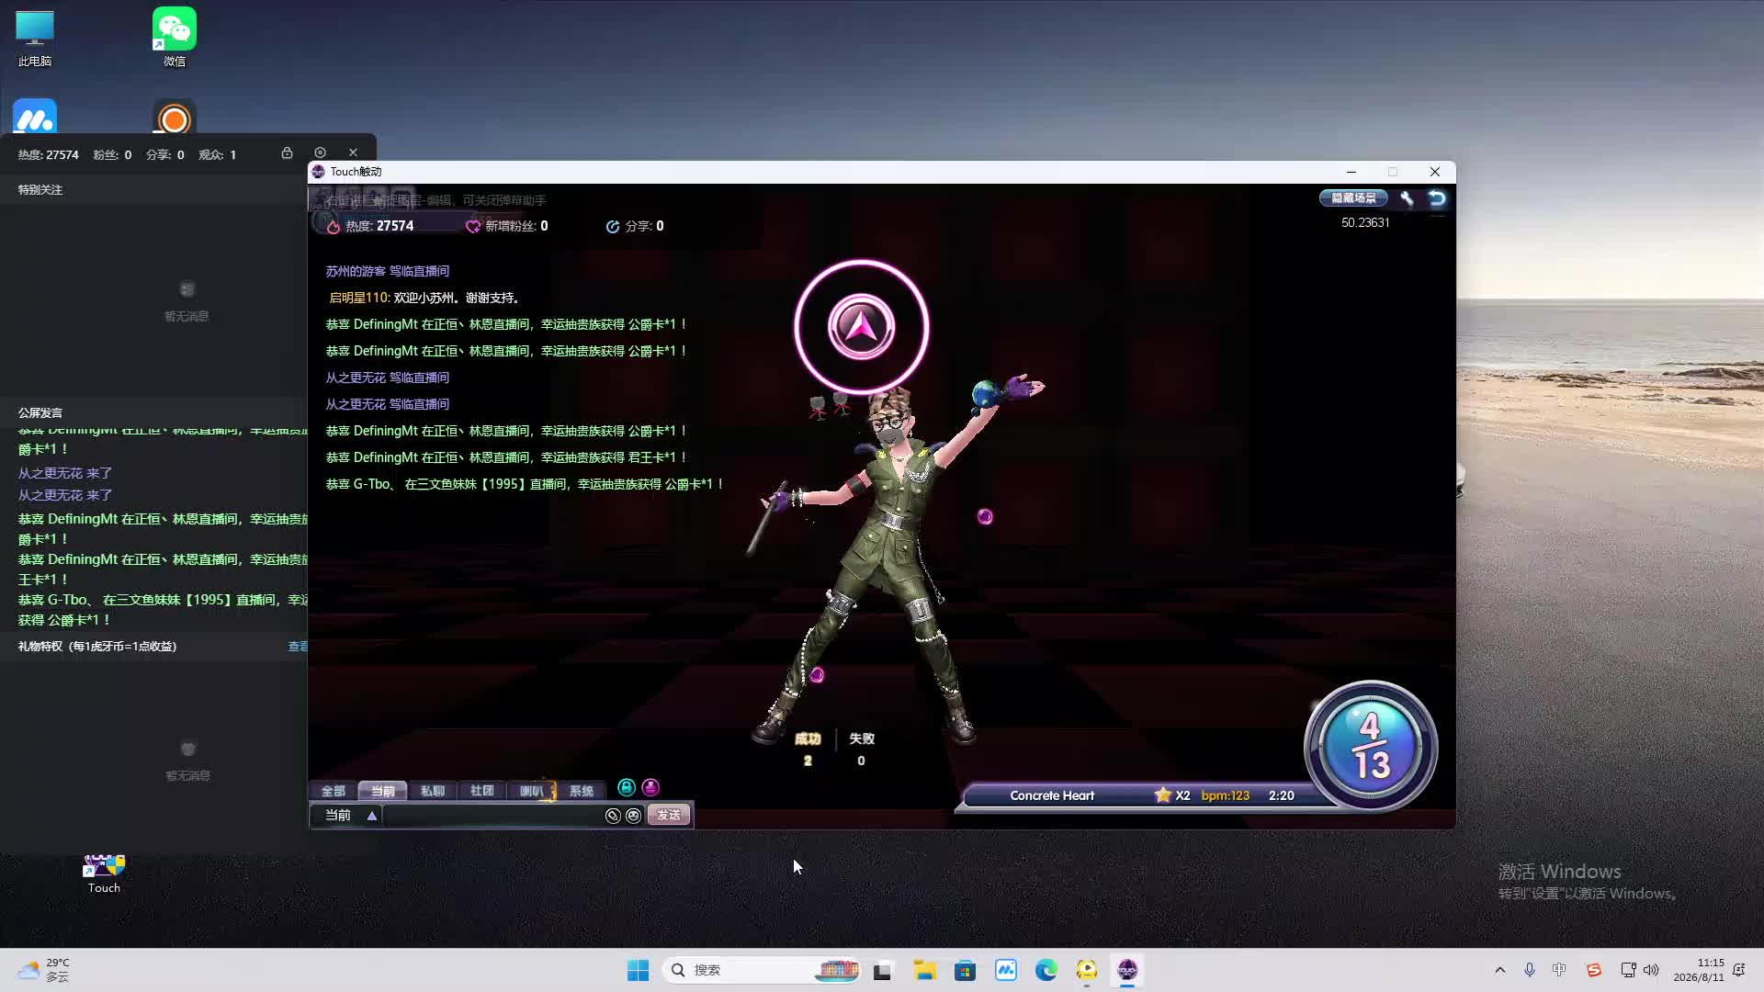Click the 隐藏场景 hide scene button

pos(1353,197)
